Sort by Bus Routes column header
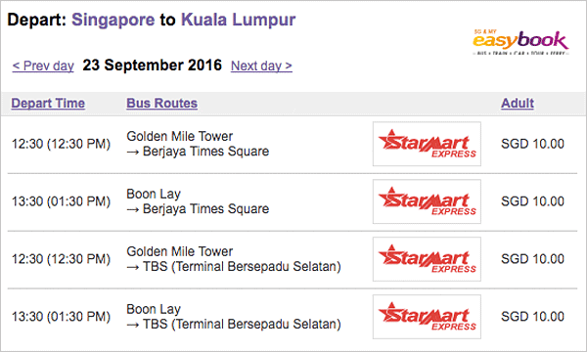This screenshot has height=352, width=587. (x=161, y=104)
